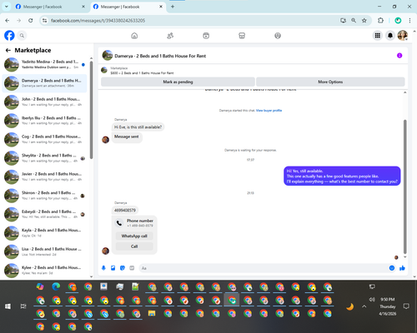Viewport: 417px width, 333px height.
Task: Open Esbeydi conversation
Action: (x=44, y=214)
